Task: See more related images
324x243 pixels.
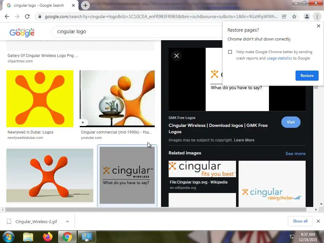Action: click(295, 153)
